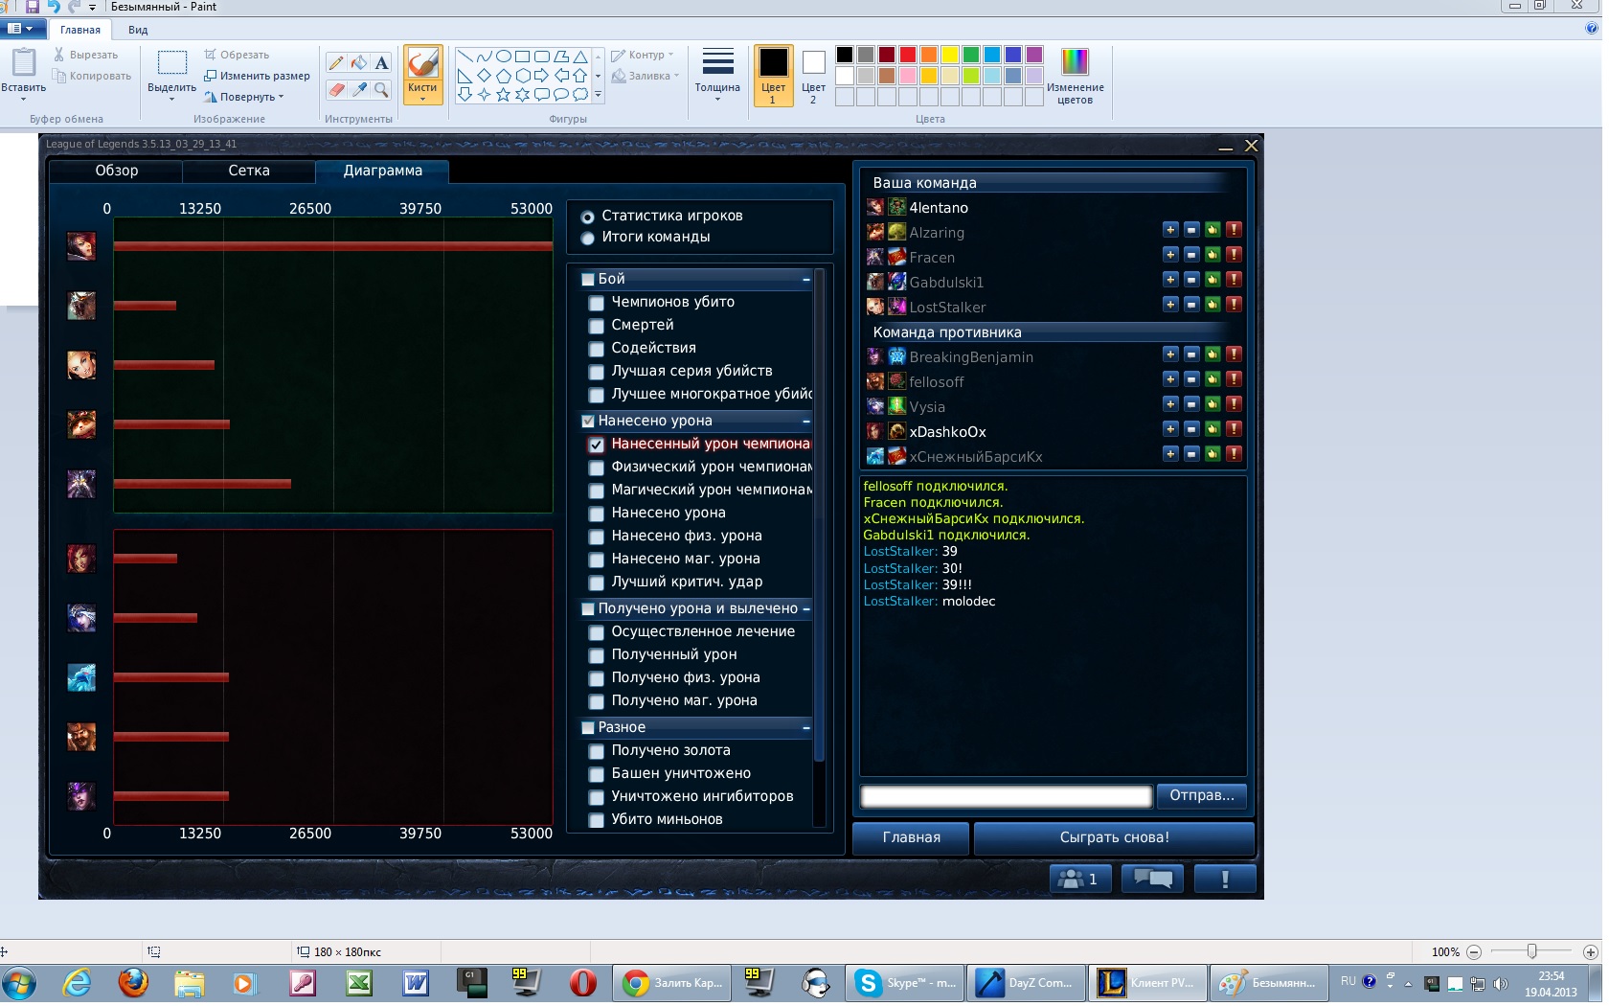Activate the Magnifier tool
The image size is (1609, 1006).
coord(381,90)
